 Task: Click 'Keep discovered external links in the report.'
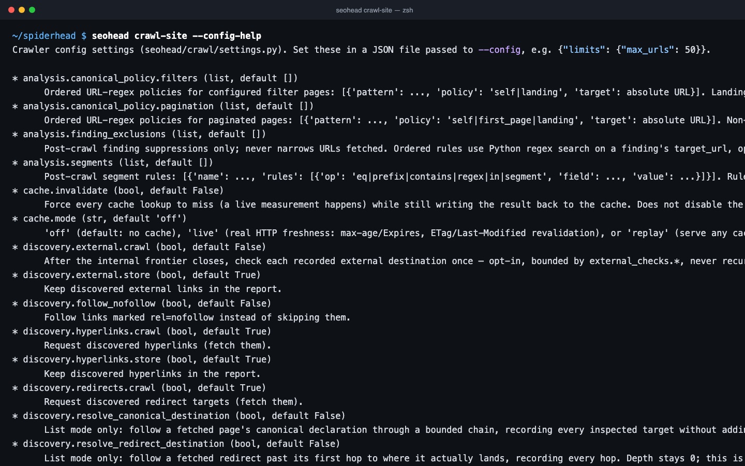click(163, 289)
